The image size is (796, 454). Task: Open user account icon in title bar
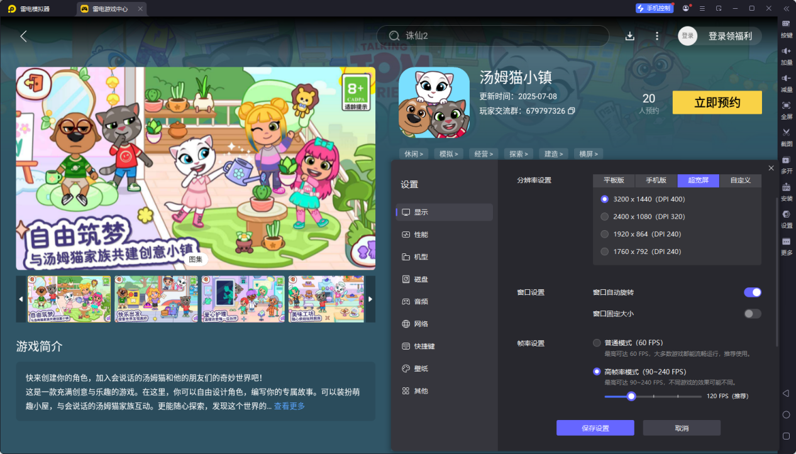click(x=685, y=8)
